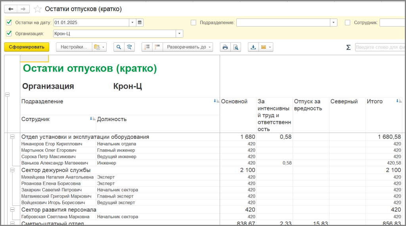This screenshot has height=226, width=406.
Task: Save report to file with download icon
Action: (253, 47)
